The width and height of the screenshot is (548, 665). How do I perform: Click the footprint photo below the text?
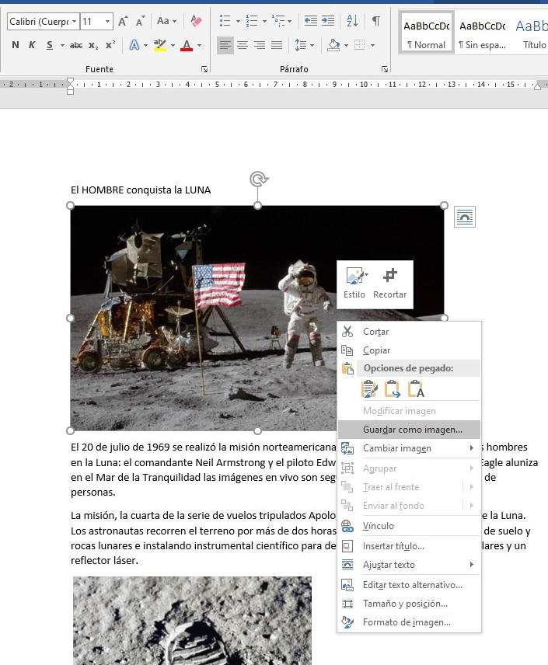(x=192, y=620)
